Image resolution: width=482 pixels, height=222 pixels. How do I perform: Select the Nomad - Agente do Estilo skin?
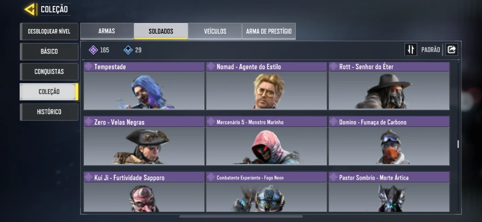point(266,86)
